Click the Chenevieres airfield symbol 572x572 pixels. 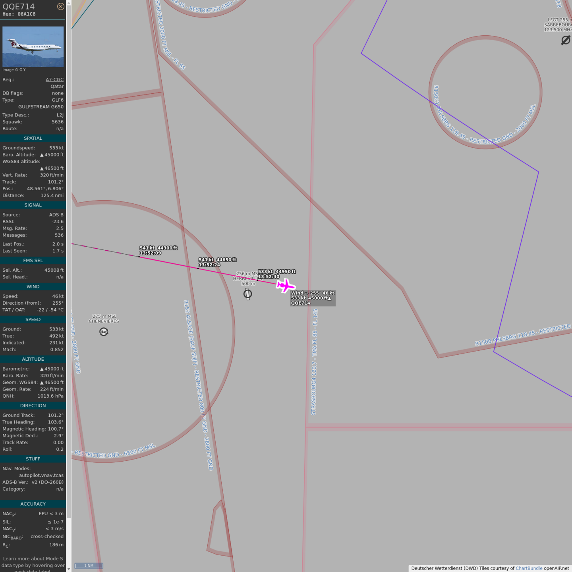pos(104,332)
